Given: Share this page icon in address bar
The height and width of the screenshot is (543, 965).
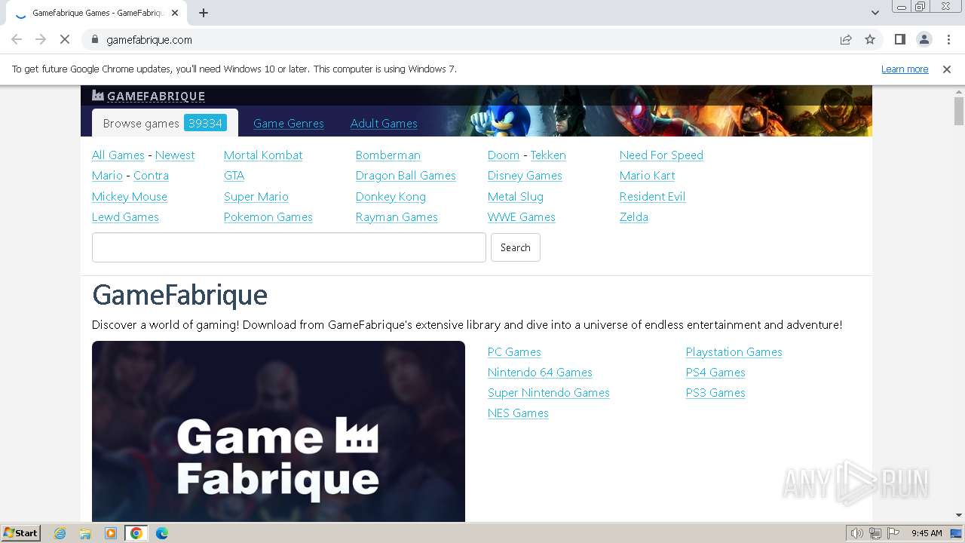Looking at the screenshot, I should click(x=846, y=39).
